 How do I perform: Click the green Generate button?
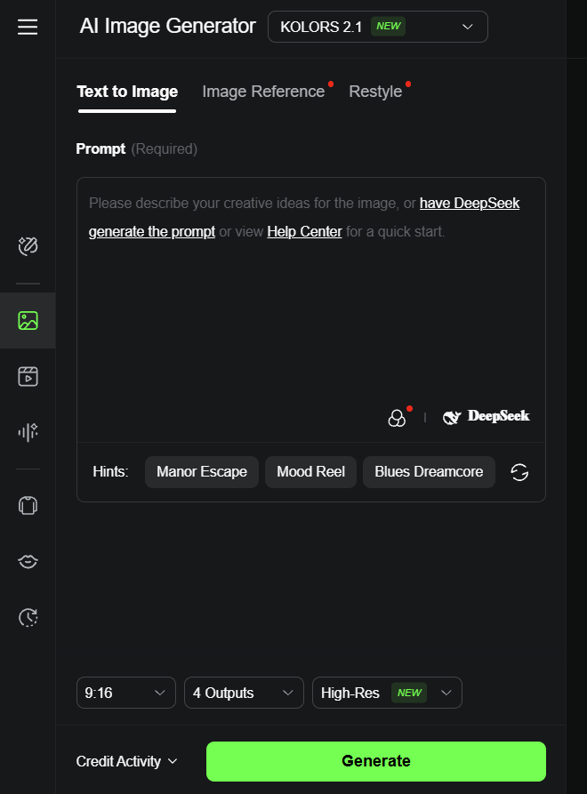pyautogui.click(x=376, y=761)
